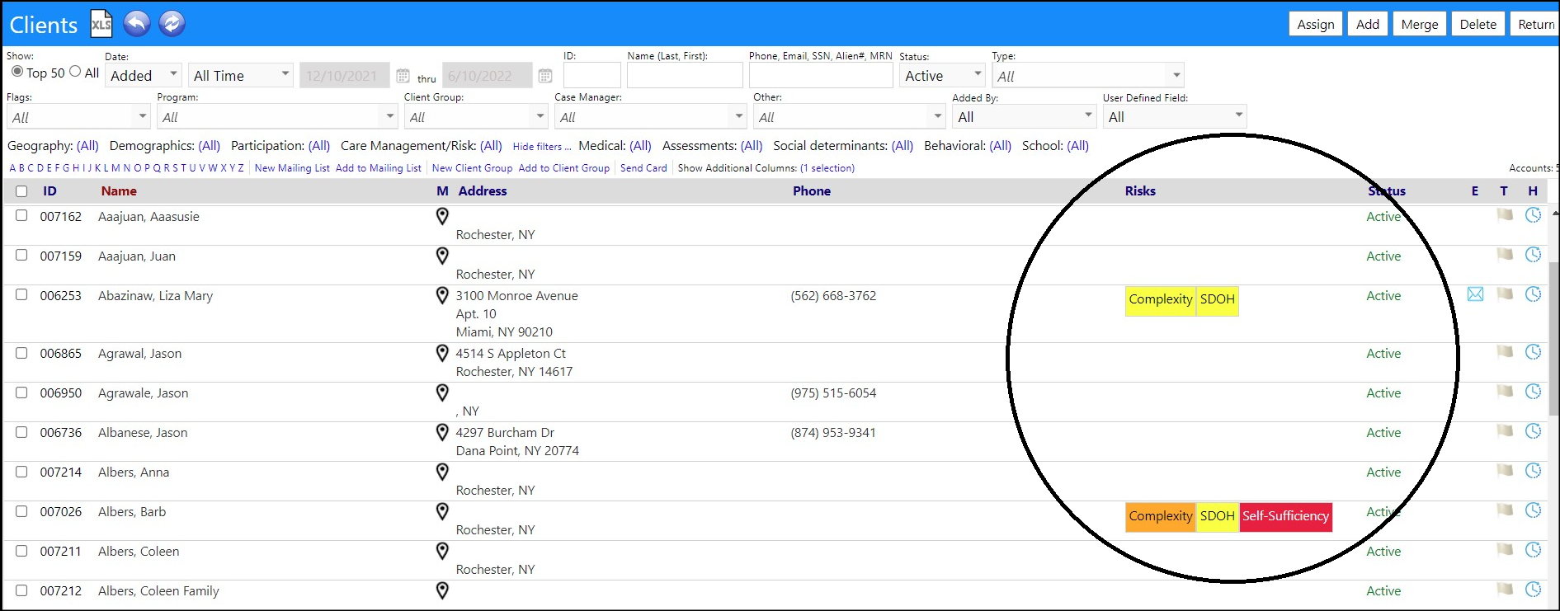
Task: Click email envelope icon for Abazinaw, Liza Mary
Action: pos(1475,294)
